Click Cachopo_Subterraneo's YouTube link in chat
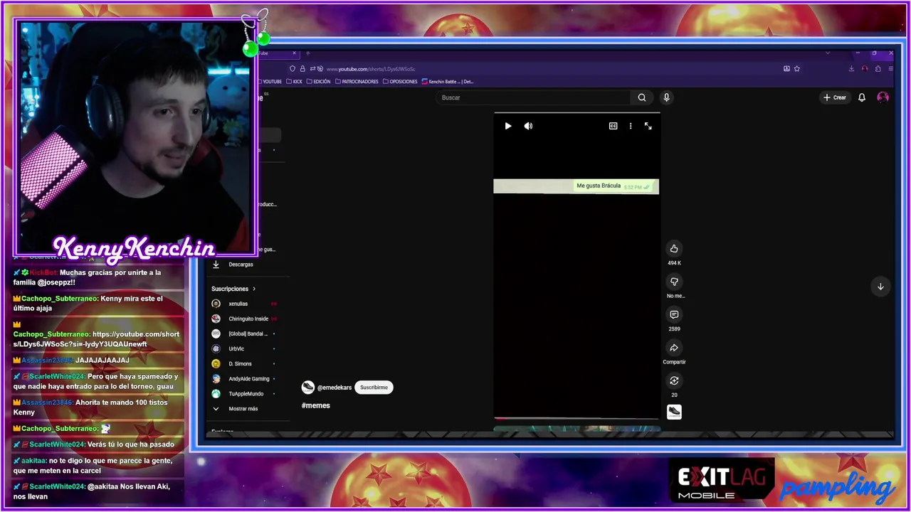The height and width of the screenshot is (512, 911). [x=96, y=339]
